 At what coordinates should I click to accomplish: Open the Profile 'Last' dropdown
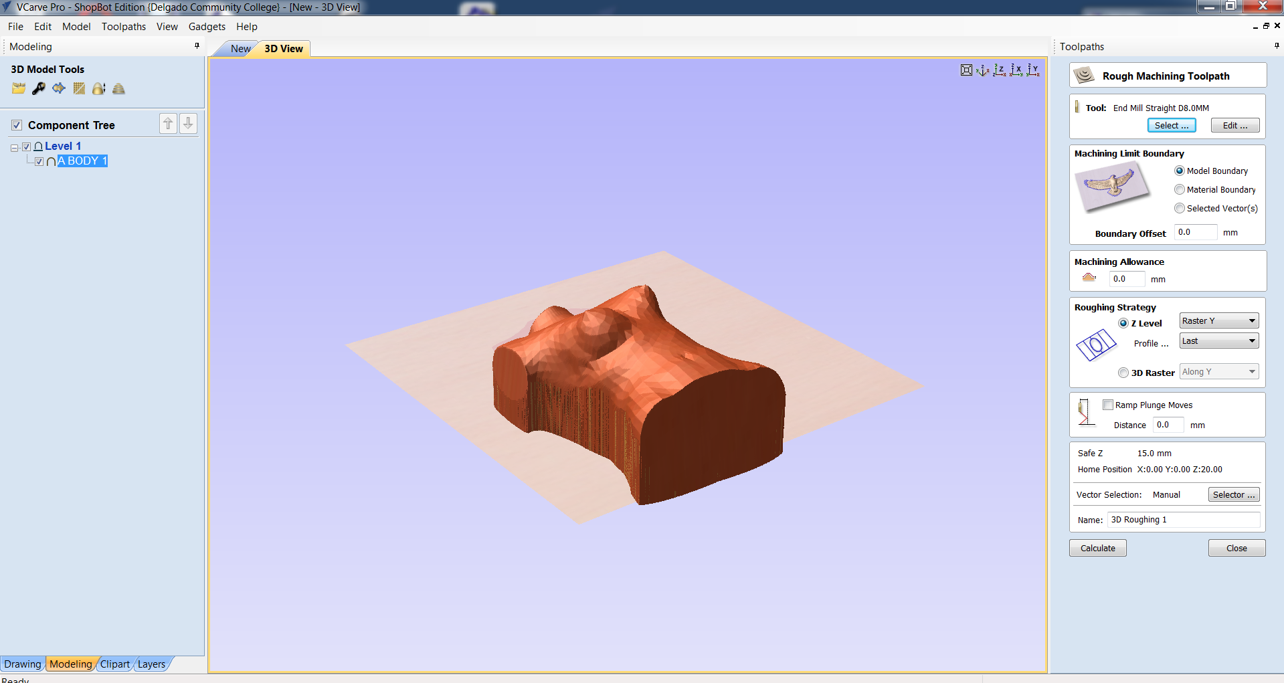pyautogui.click(x=1218, y=341)
